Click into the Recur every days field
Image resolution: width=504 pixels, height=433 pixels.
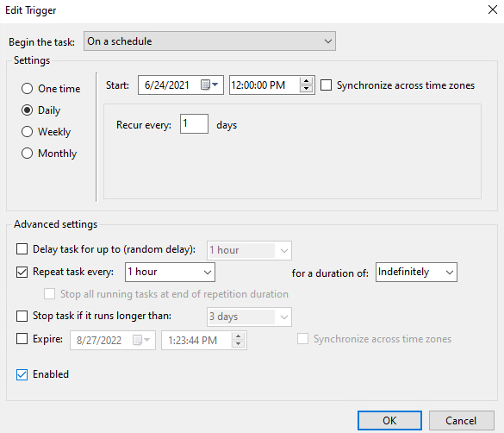click(194, 123)
